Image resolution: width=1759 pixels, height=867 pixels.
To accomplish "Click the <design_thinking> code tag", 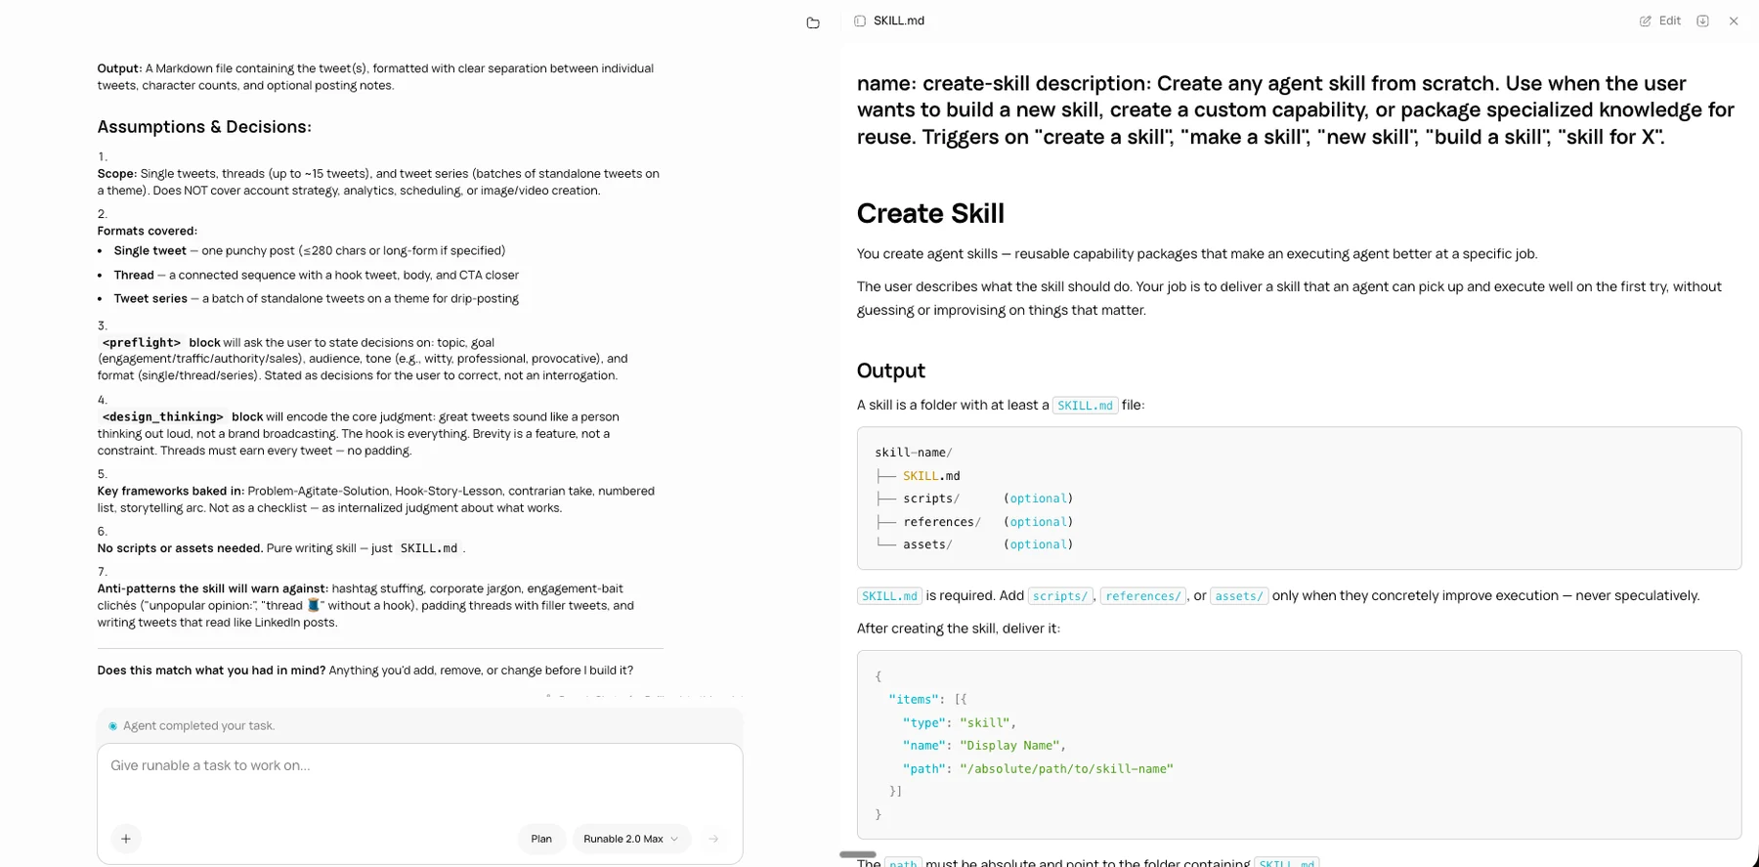I will click(163, 416).
